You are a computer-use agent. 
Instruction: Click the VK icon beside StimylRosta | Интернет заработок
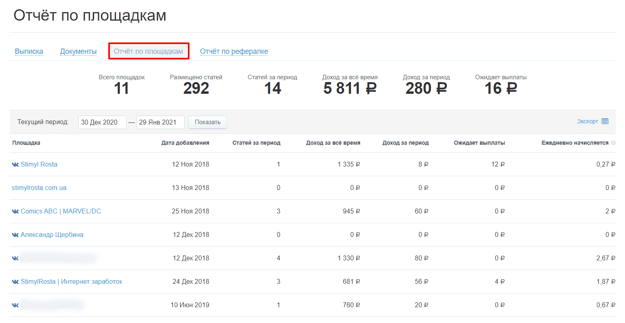pos(15,282)
